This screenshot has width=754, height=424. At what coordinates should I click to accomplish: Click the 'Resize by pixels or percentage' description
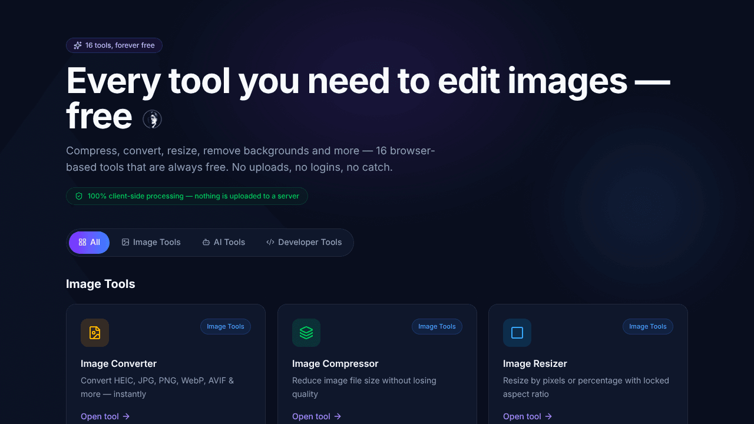(x=586, y=387)
